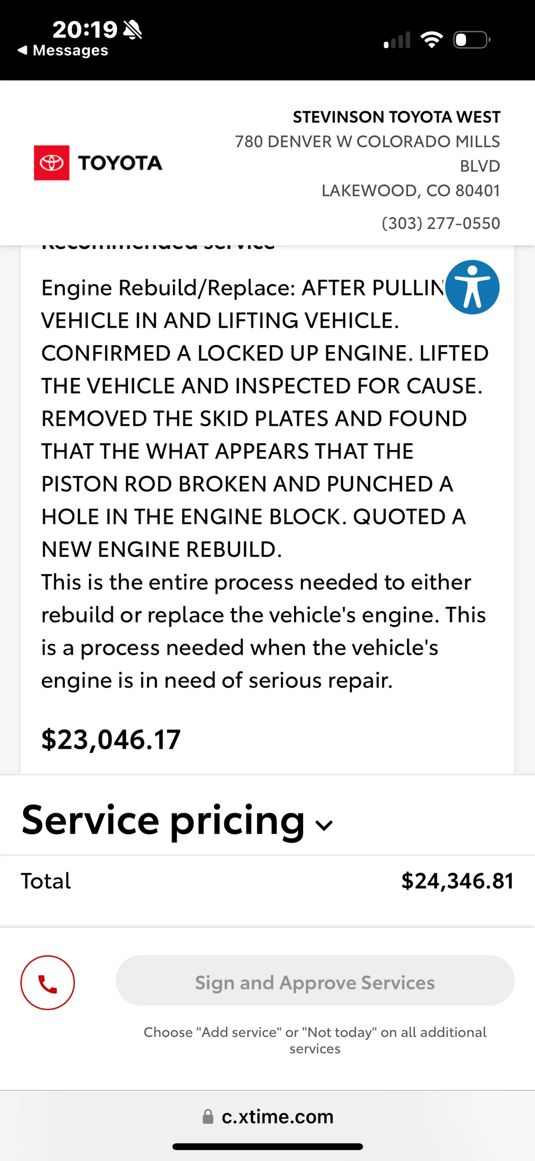Tap the cellular signal bars icon
Screen dimensions: 535x1161
point(397,40)
